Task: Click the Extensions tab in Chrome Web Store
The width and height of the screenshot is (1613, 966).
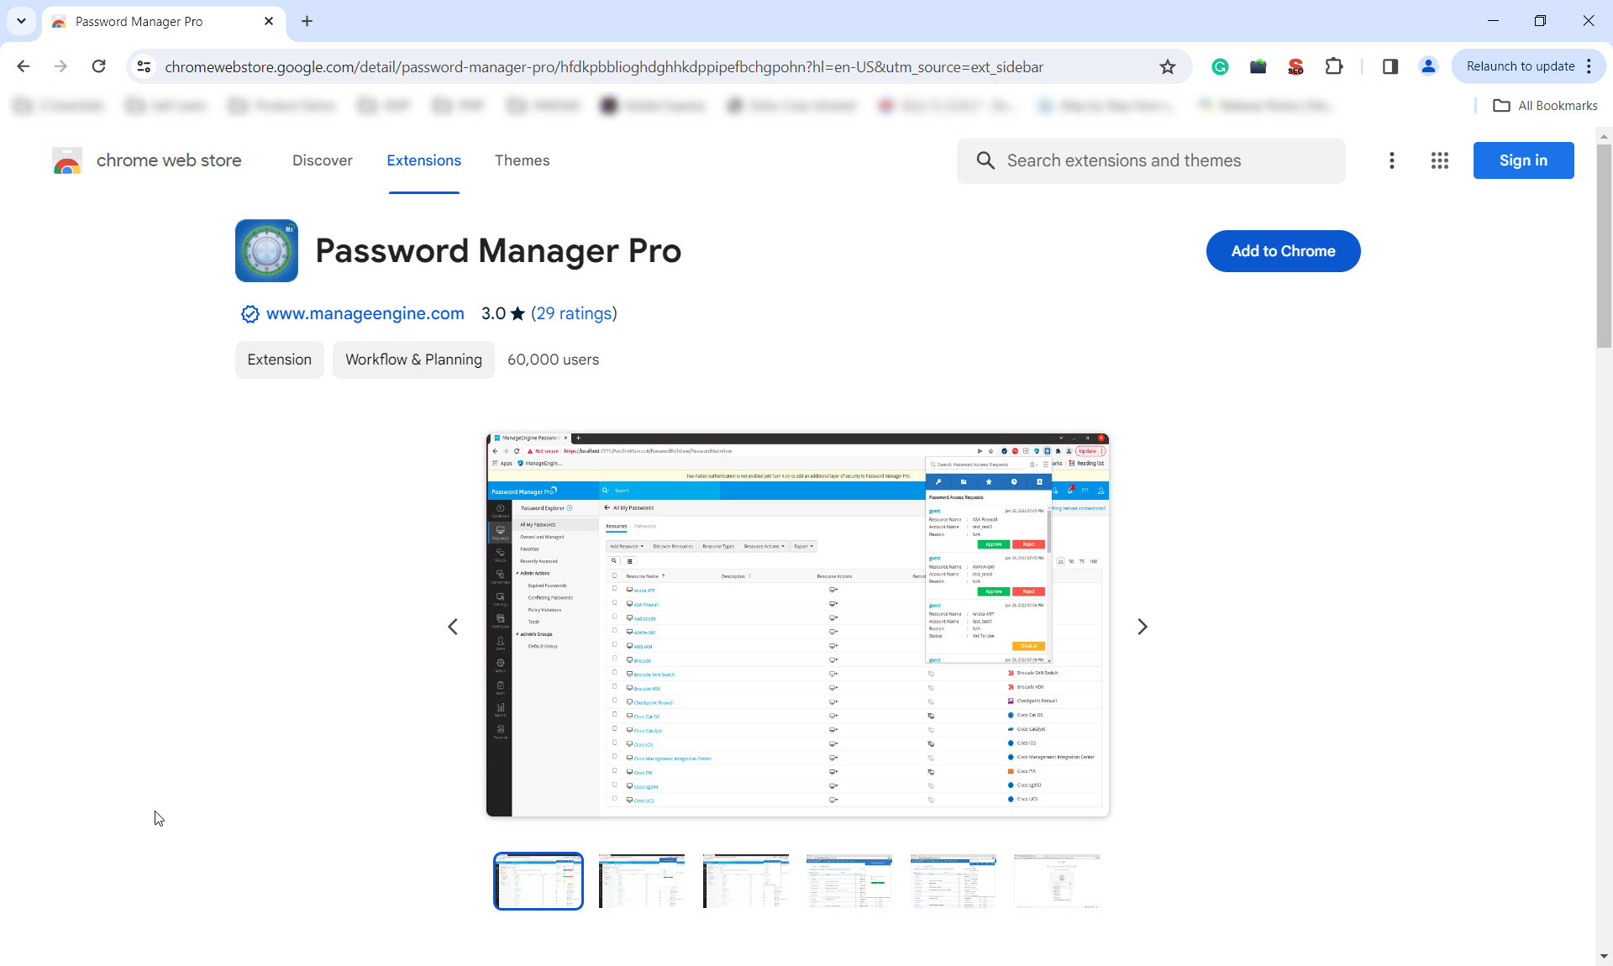Action: coord(424,160)
